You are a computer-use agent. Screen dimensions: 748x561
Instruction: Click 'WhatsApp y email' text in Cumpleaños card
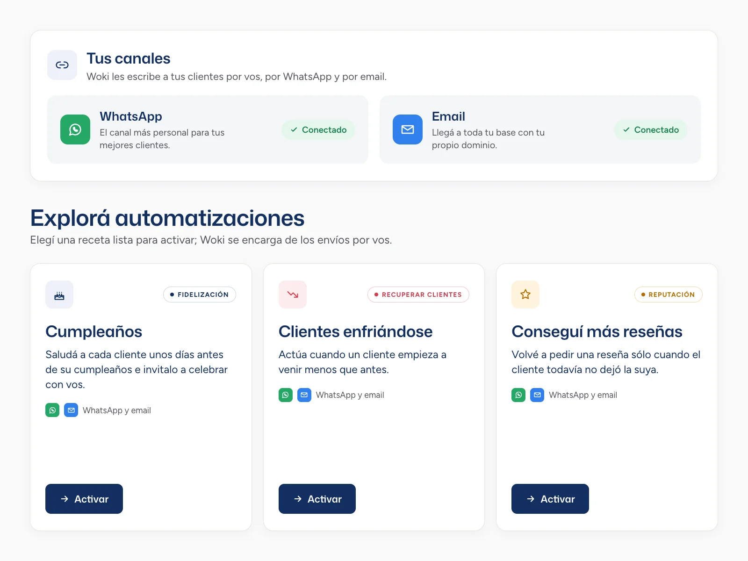(117, 410)
